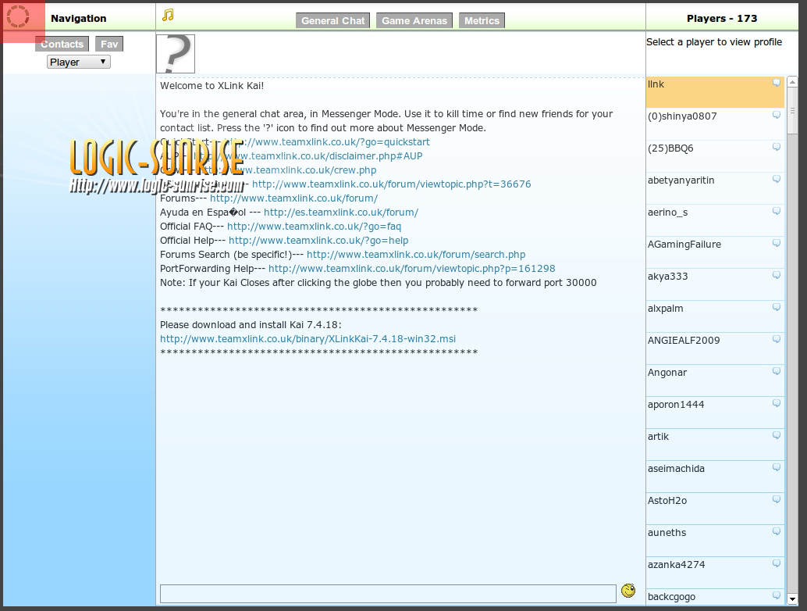Select player aporon1444
This screenshot has width=807, height=611.
[x=716, y=412]
